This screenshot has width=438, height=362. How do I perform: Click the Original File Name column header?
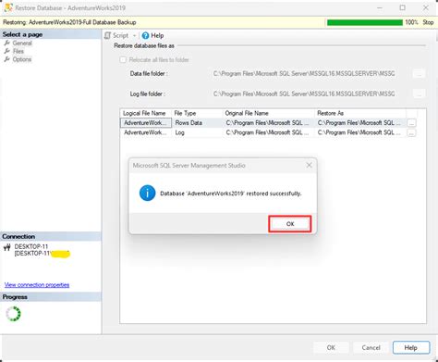coord(268,113)
